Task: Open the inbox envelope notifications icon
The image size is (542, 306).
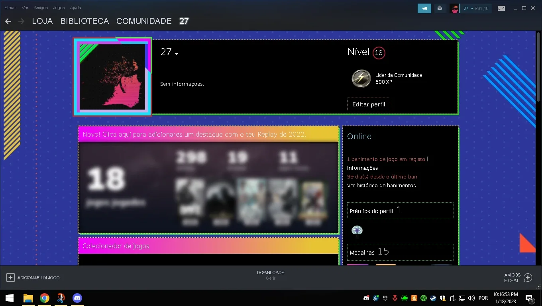Action: [440, 8]
